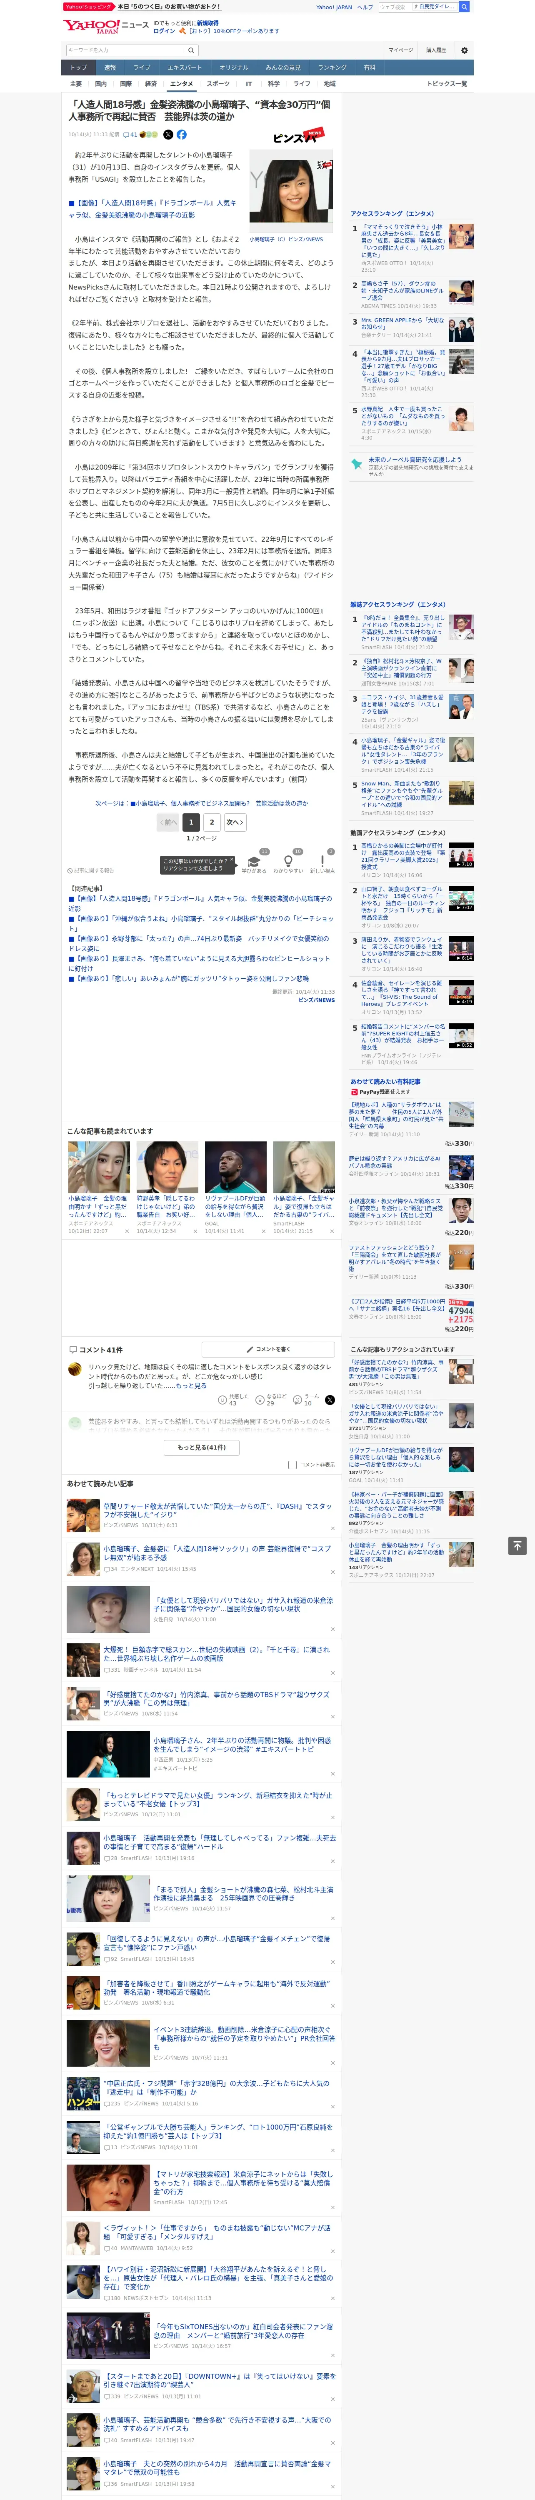Click the keyword search magnifier icon
Screen dimensions: 535x2500
click(x=191, y=50)
